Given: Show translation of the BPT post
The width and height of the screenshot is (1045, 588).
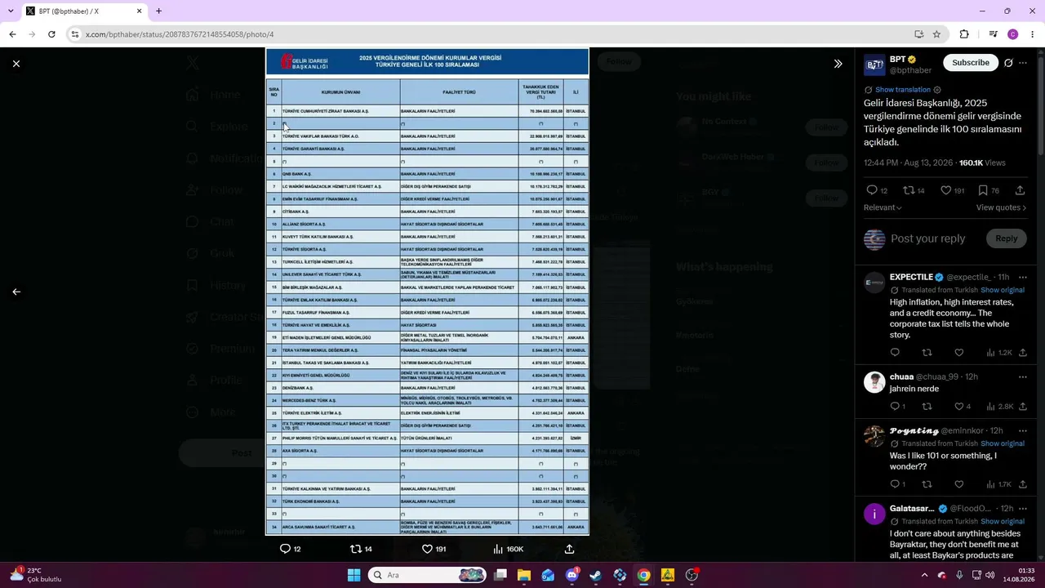Looking at the screenshot, I should 903,90.
